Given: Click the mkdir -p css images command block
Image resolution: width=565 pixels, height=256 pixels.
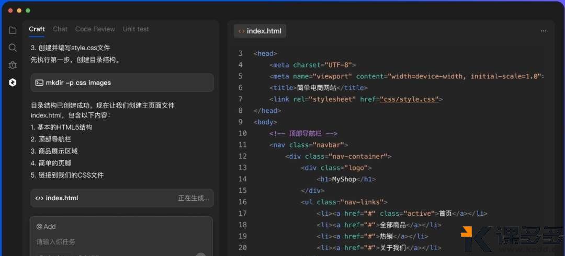Looking at the screenshot, I should click(122, 83).
